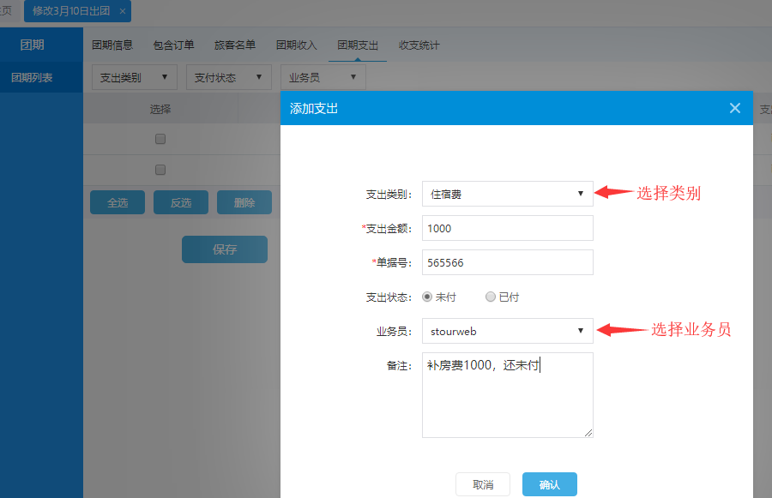Select the 已付 radio button
The height and width of the screenshot is (498, 772).
pos(491,297)
